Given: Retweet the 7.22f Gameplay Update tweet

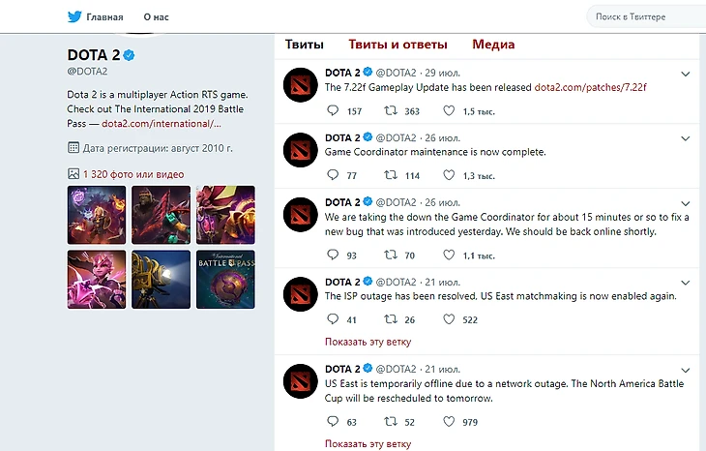Looking at the screenshot, I should pyautogui.click(x=391, y=110).
